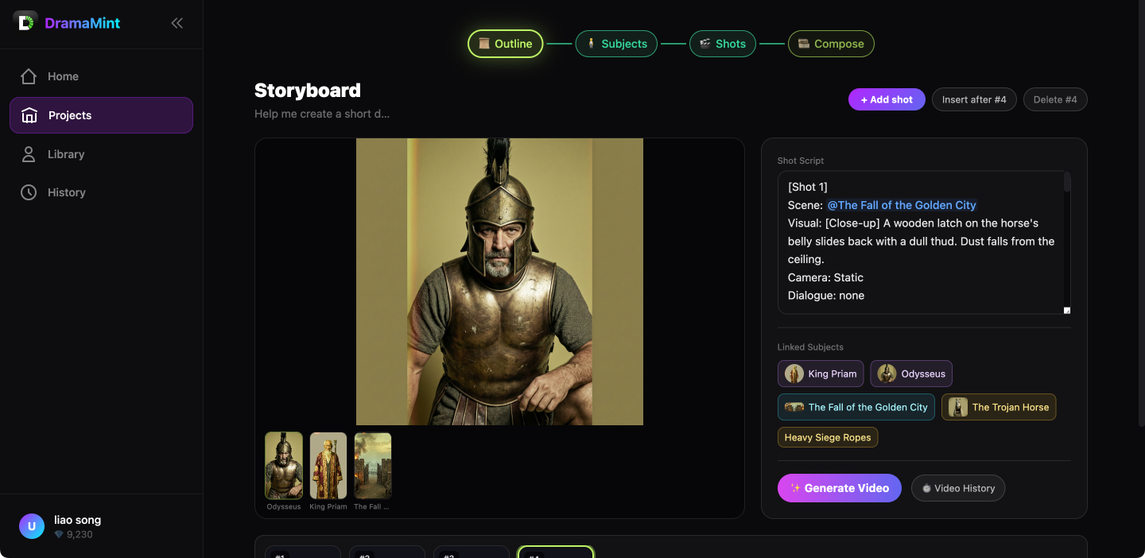Switch to the Outline step
The height and width of the screenshot is (558, 1145).
click(x=505, y=44)
